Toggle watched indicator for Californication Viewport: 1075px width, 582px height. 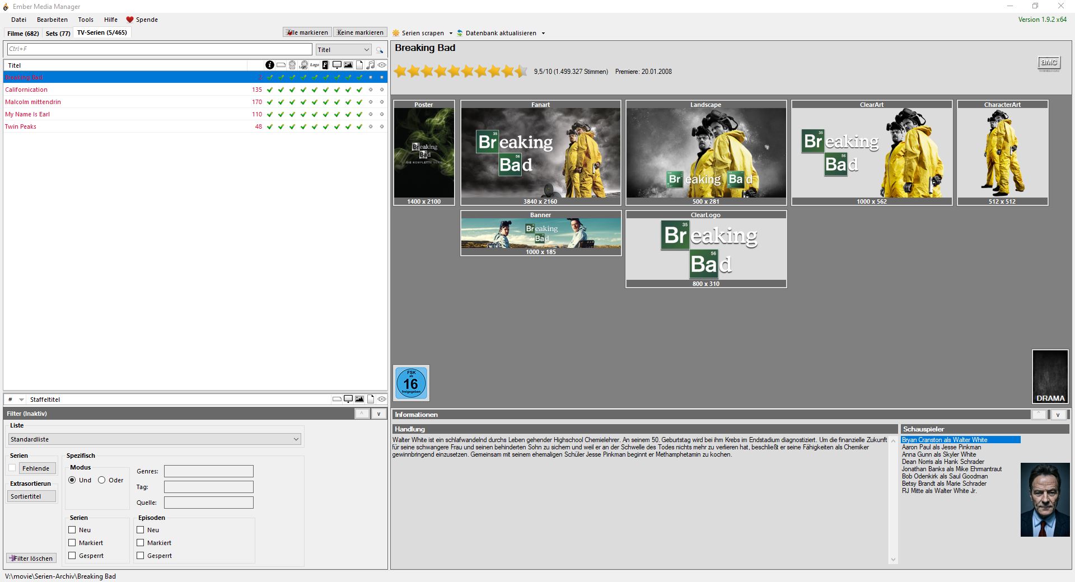382,90
